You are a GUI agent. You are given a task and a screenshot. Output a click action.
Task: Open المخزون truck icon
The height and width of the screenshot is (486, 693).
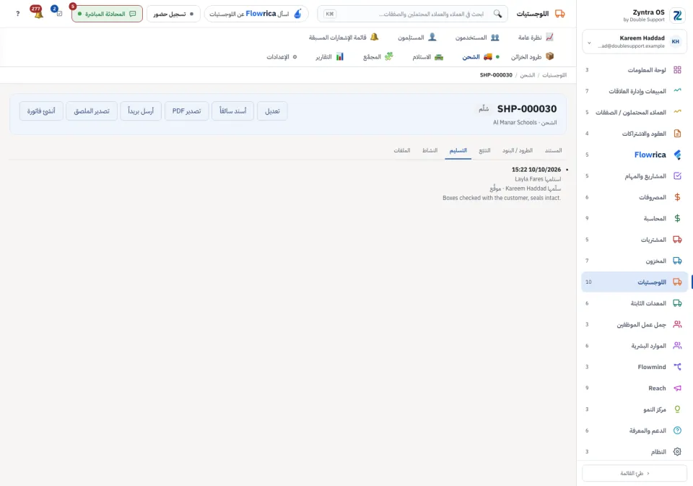click(x=677, y=261)
